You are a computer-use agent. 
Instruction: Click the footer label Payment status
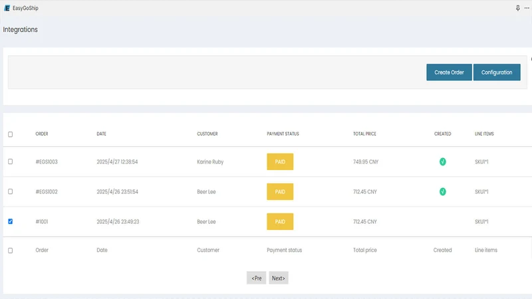pyautogui.click(x=285, y=250)
